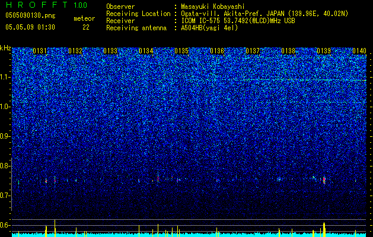The image size is (373, 237).
Task: Click the 0132 time marker
Action: [75, 51]
